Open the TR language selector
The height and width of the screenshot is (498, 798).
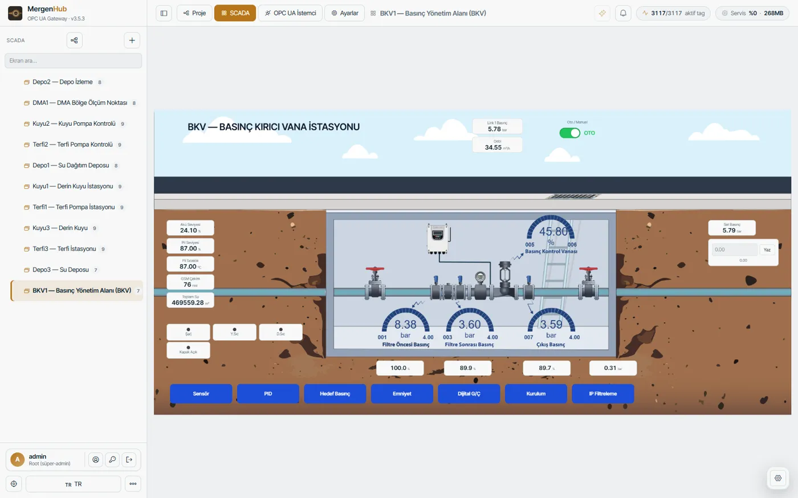74,484
